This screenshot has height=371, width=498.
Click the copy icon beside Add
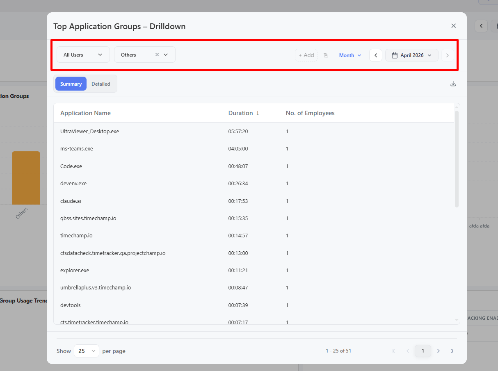[x=326, y=55]
